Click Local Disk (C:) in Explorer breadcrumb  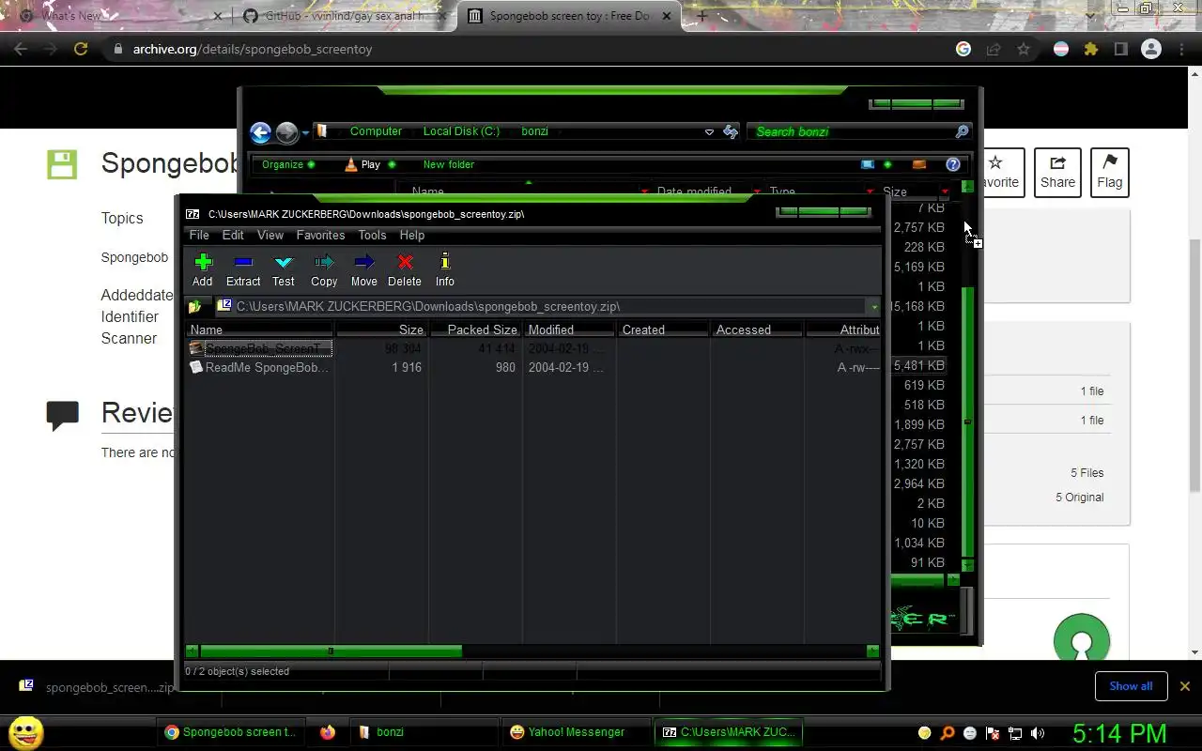point(461,131)
